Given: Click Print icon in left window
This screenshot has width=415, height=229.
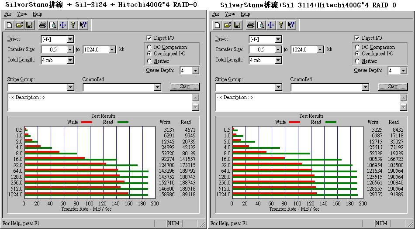Looking at the screenshot, I should pos(43,25).
